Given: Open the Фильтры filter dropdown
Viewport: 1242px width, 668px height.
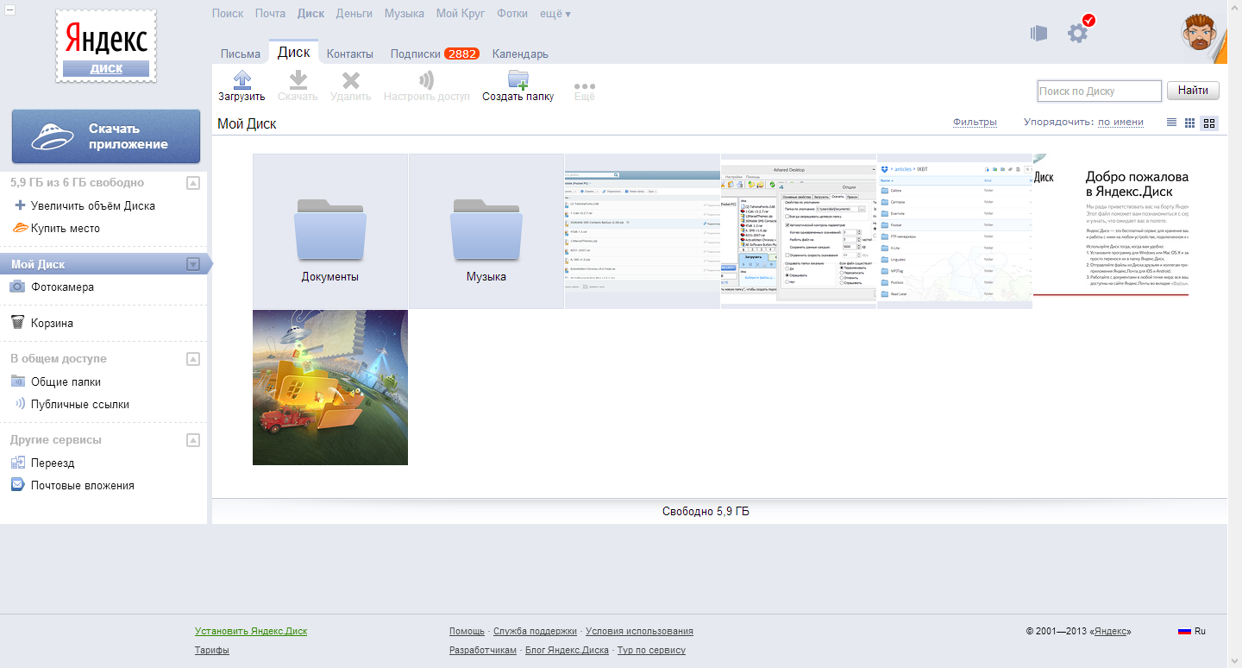Looking at the screenshot, I should (x=975, y=122).
